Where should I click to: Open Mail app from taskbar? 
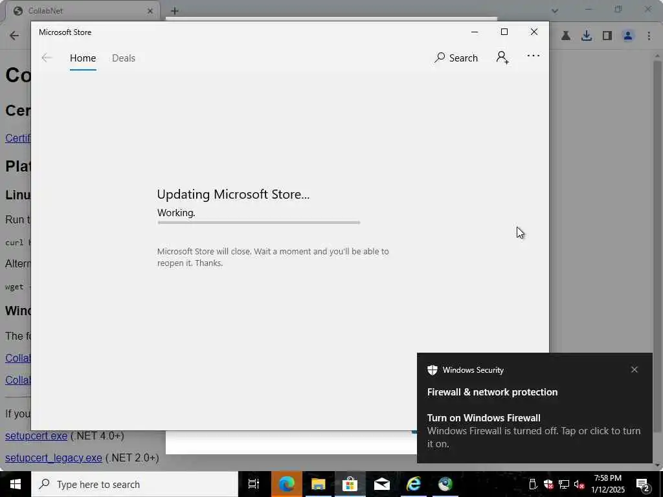(x=382, y=484)
